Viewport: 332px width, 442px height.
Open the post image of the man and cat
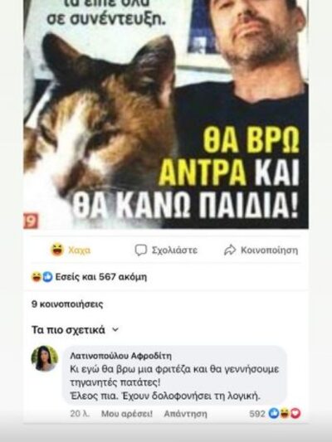click(x=166, y=114)
